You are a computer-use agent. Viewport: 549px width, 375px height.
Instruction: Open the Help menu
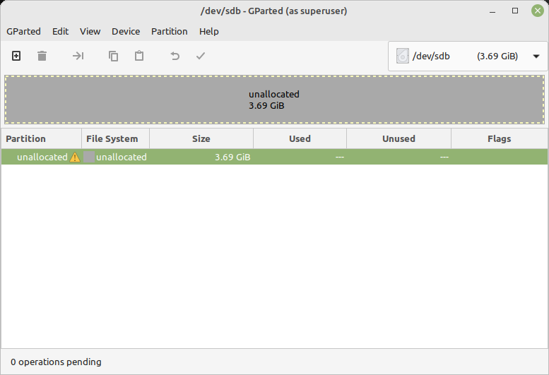click(208, 32)
